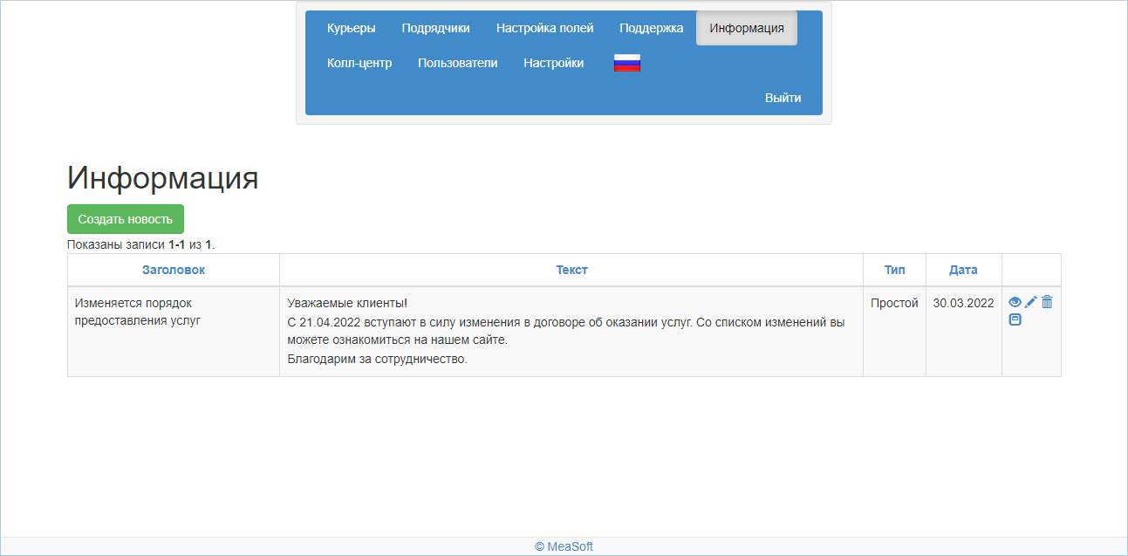
Task: Click the square icon below the eye
Action: click(x=1015, y=319)
